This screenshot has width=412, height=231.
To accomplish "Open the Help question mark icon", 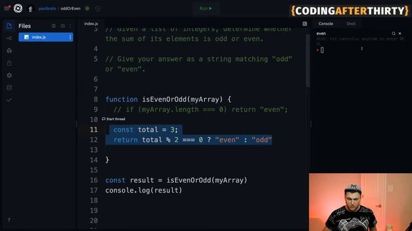I will (9, 220).
